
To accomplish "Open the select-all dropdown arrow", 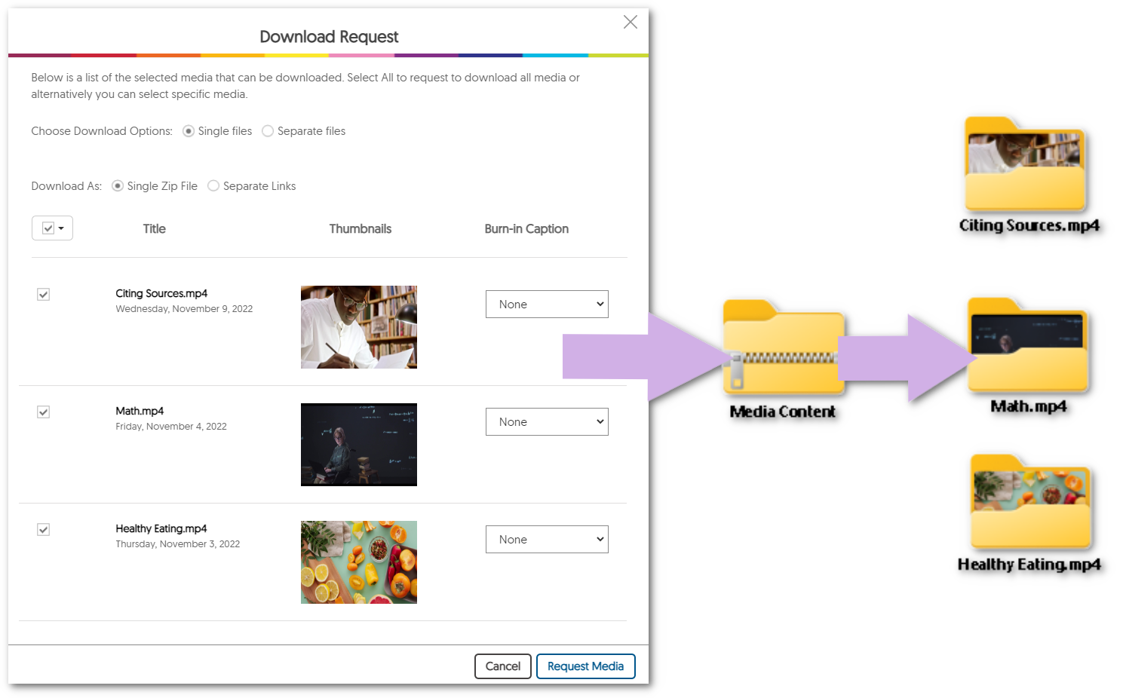I will (60, 228).
